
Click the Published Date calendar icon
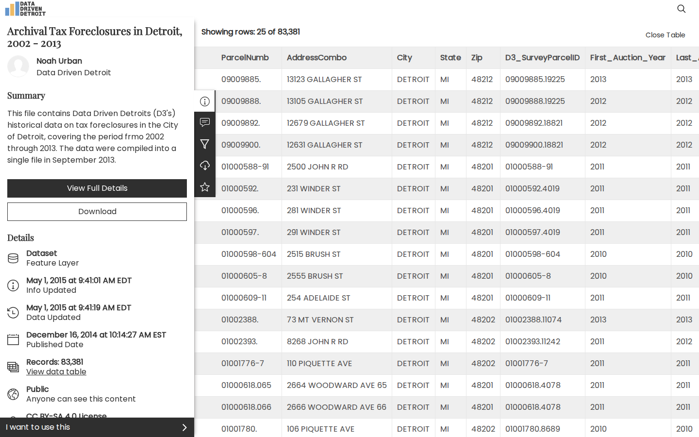pyautogui.click(x=13, y=340)
